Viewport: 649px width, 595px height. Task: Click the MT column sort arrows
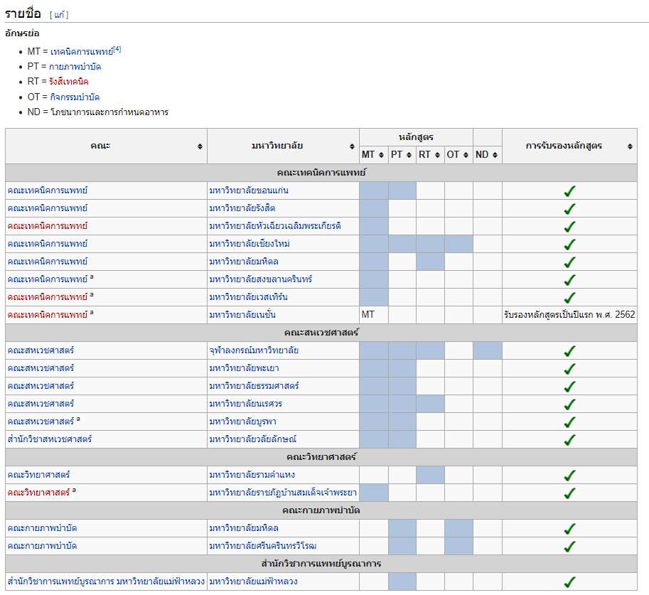pyautogui.click(x=381, y=155)
